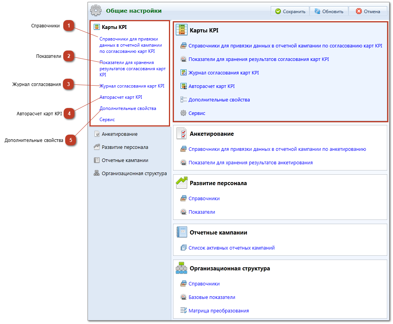Viewport: 393px width, 324px height.
Task: Open Базовые показатели link
Action: [x=212, y=297]
